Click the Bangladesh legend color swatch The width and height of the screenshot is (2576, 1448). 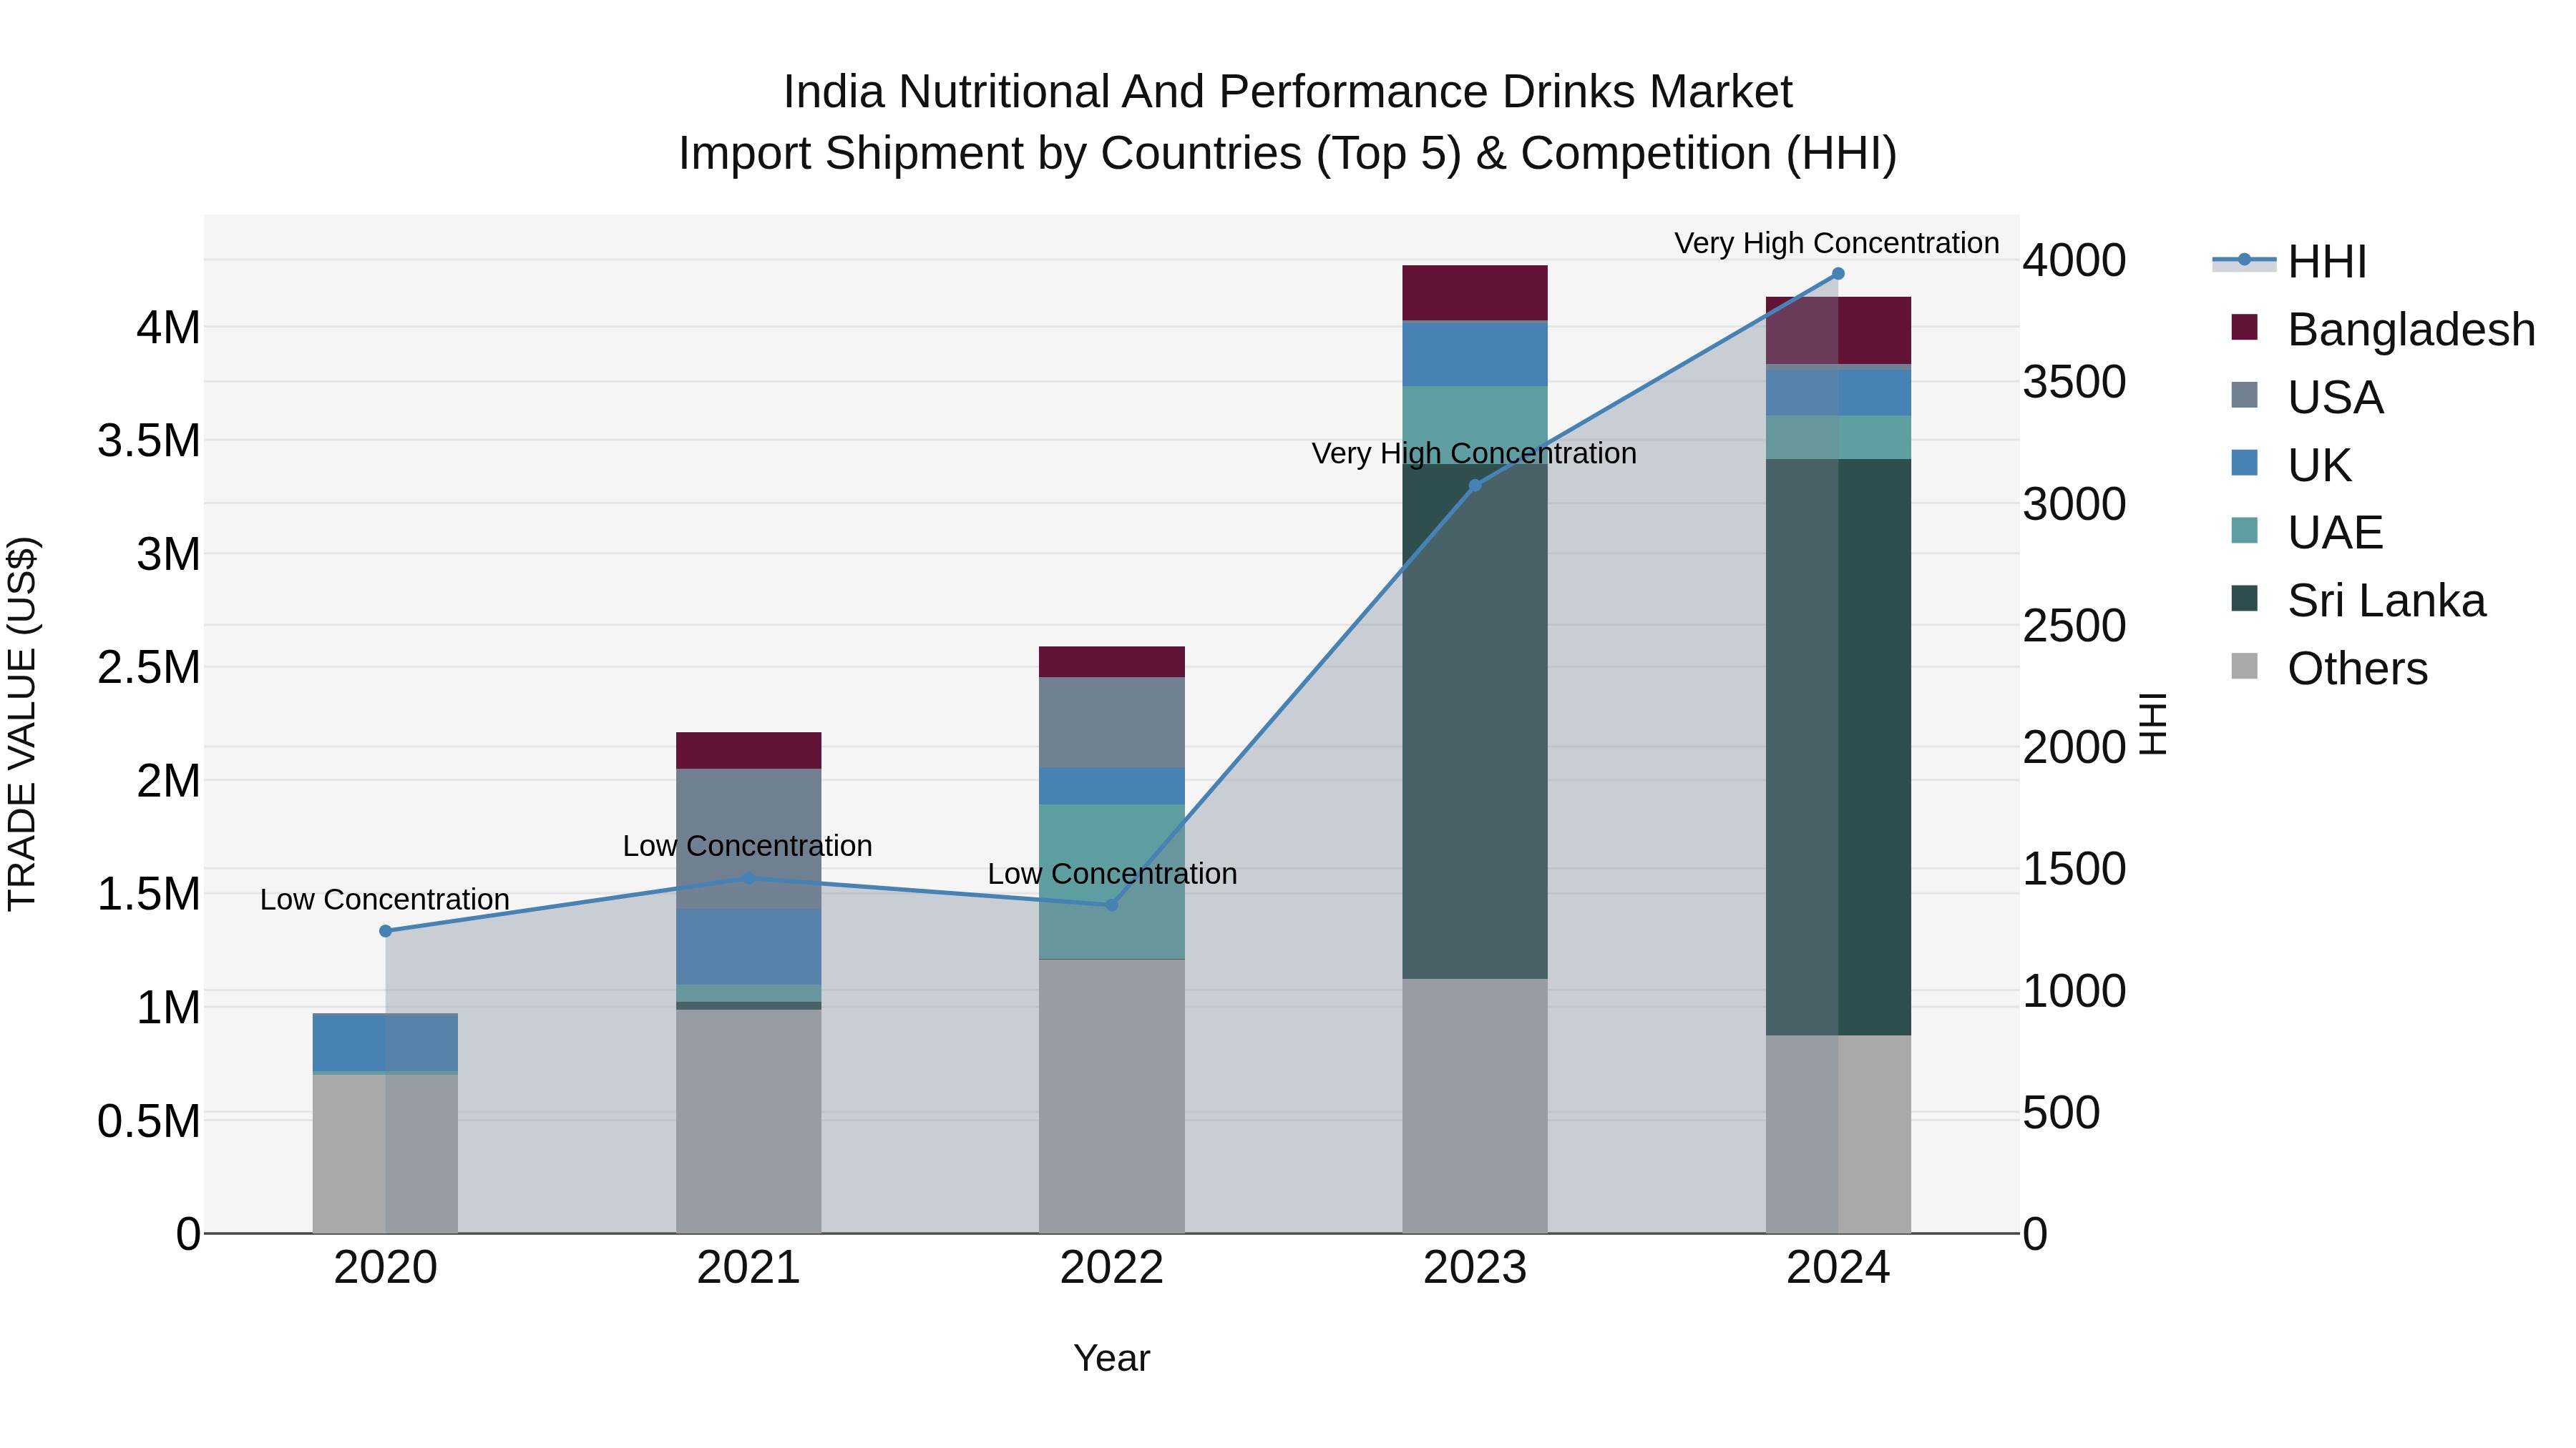2244,327
